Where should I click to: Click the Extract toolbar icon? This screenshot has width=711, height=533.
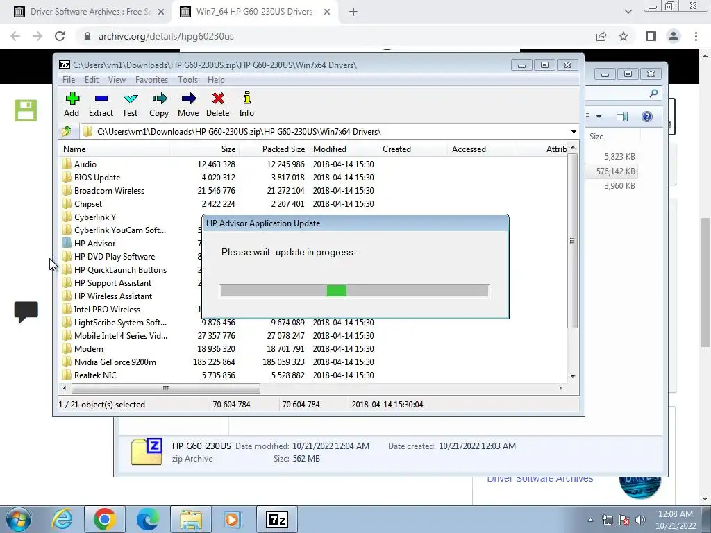101,99
